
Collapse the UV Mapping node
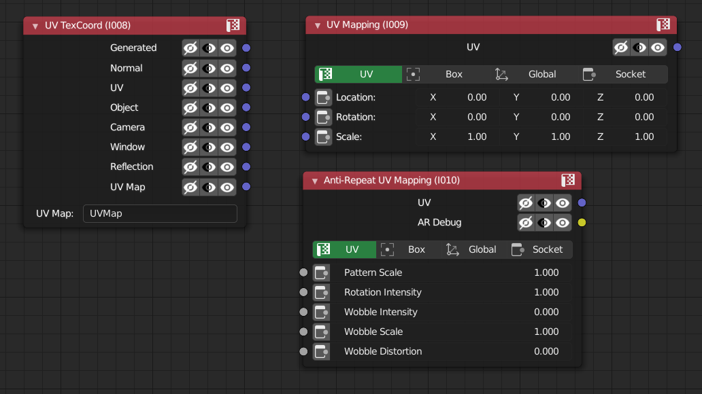point(318,25)
